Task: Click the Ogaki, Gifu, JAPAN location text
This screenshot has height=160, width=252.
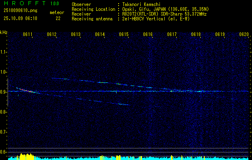Action: coord(165,9)
